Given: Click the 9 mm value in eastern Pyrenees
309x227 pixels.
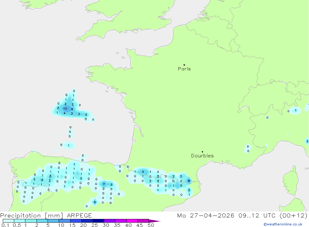Looking at the screenshot, I should 189,181.
